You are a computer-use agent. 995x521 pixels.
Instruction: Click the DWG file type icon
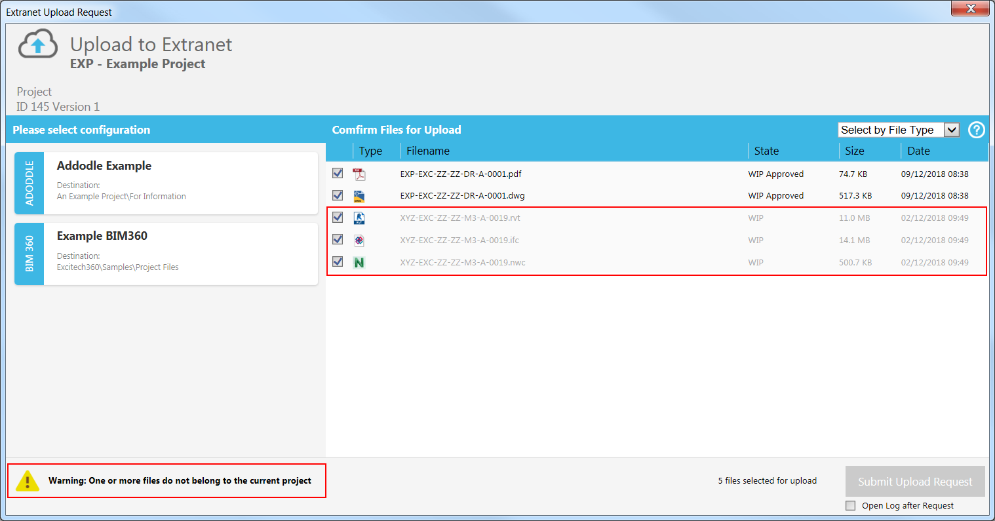pos(359,196)
